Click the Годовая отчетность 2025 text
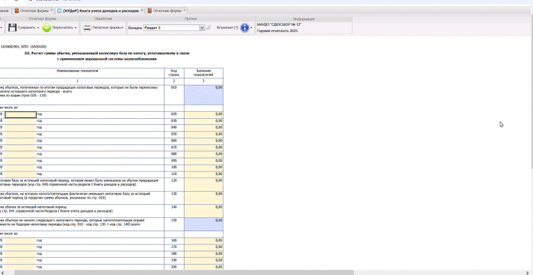533x275 pixels. (278, 31)
